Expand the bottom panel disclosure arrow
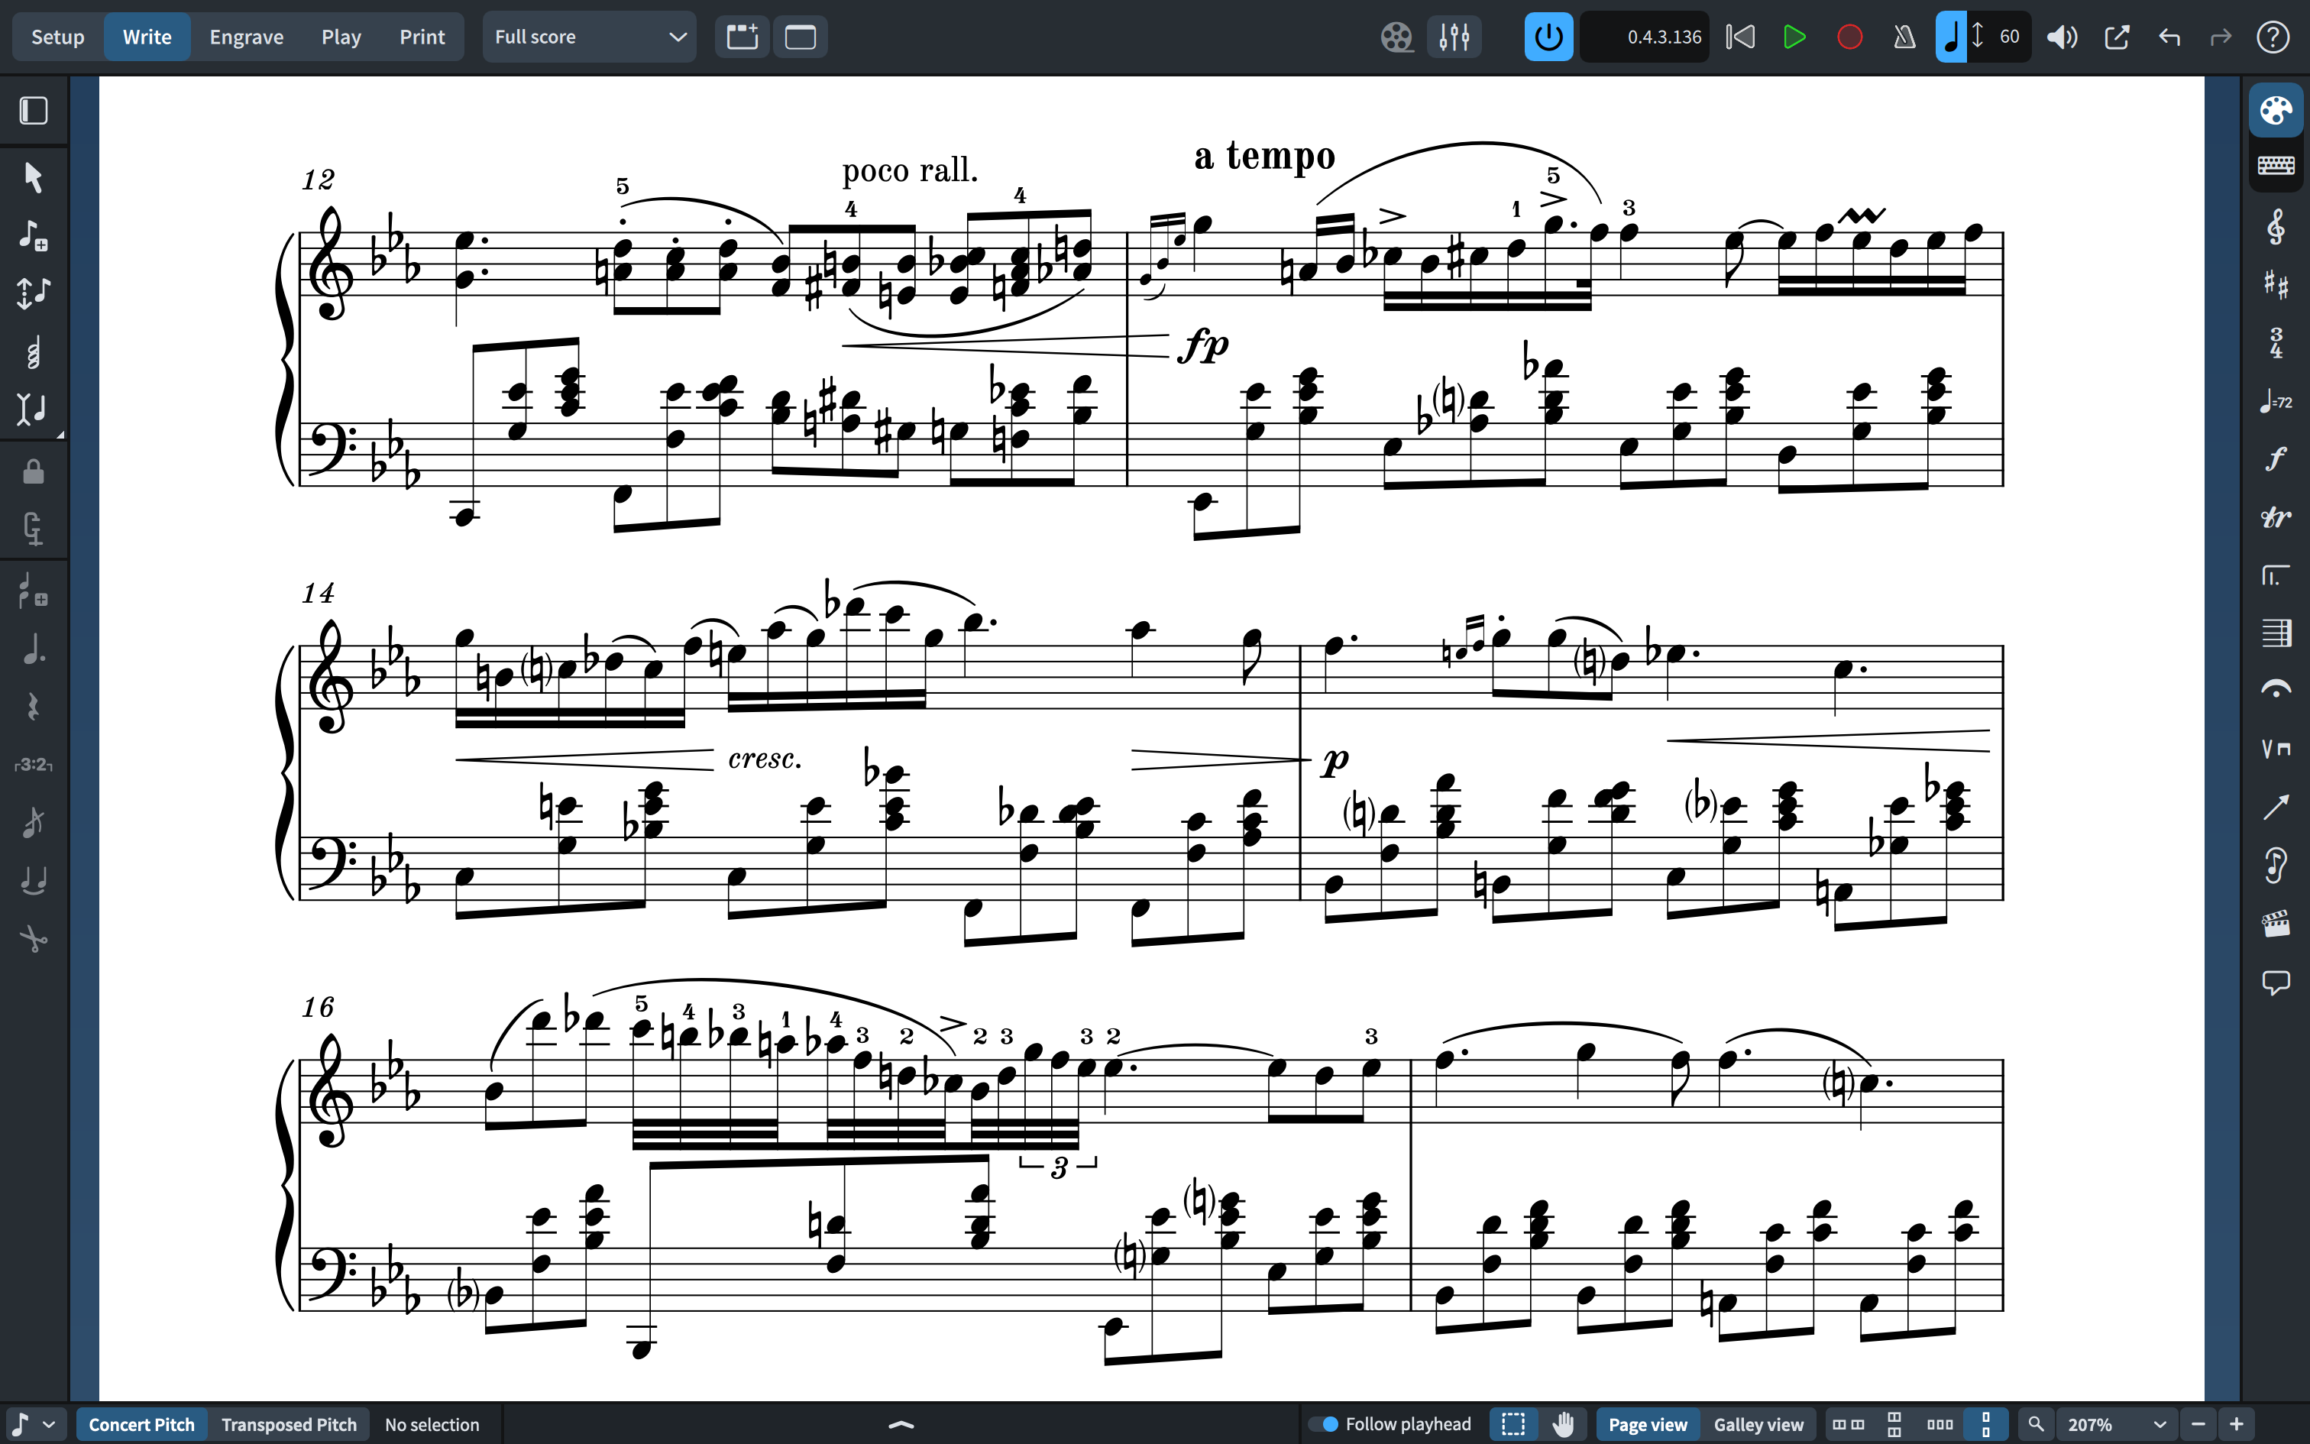The height and width of the screenshot is (1444, 2310). pos(901,1424)
